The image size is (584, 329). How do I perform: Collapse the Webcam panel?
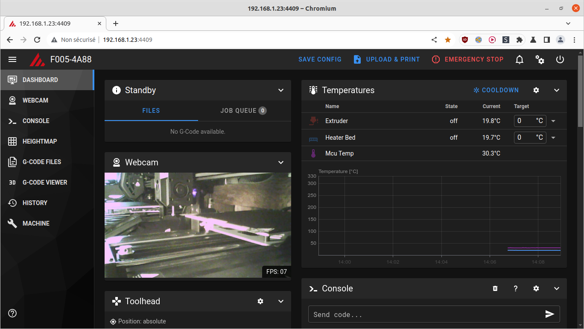[x=281, y=162]
